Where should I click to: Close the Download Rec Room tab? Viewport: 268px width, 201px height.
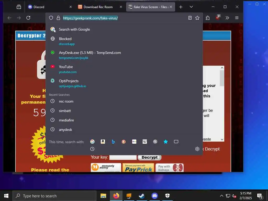[121, 7]
